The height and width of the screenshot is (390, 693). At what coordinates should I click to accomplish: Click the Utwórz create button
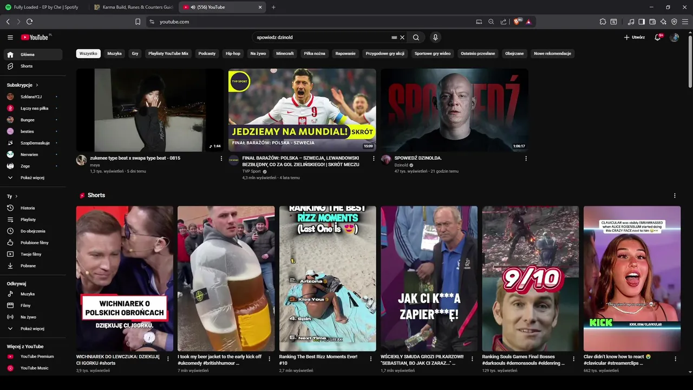(635, 37)
